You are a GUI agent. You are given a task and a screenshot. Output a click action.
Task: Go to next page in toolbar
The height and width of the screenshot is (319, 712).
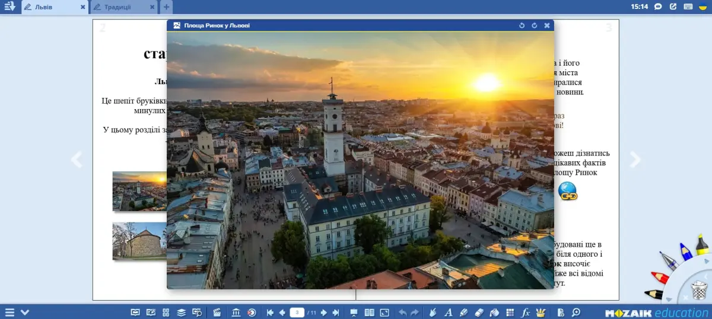324,312
